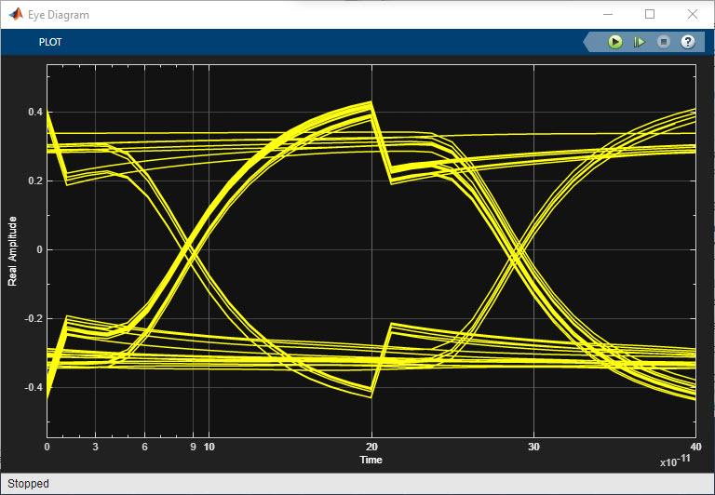The height and width of the screenshot is (495, 715).
Task: Click the 10 x-axis tick label
Action: 209,448
